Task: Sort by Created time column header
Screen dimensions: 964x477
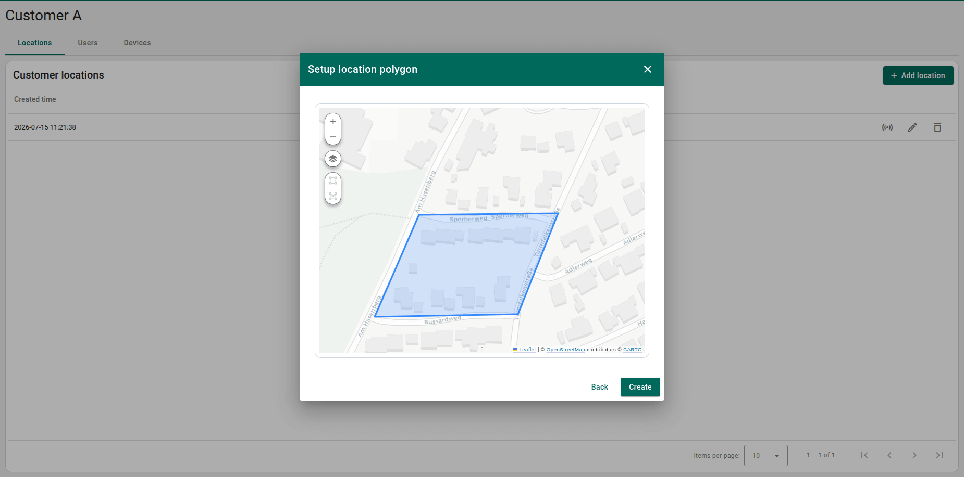Action: [35, 99]
